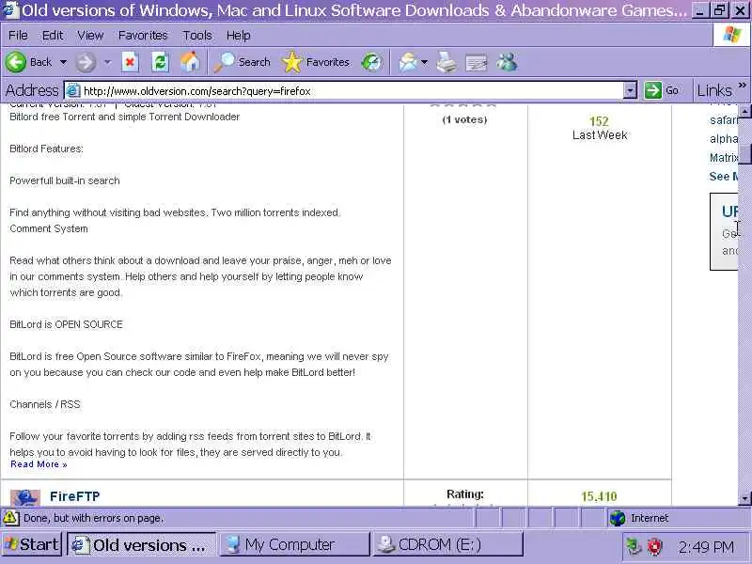
Task: Click "Done, but with errors on page." status
Action: [x=94, y=519]
